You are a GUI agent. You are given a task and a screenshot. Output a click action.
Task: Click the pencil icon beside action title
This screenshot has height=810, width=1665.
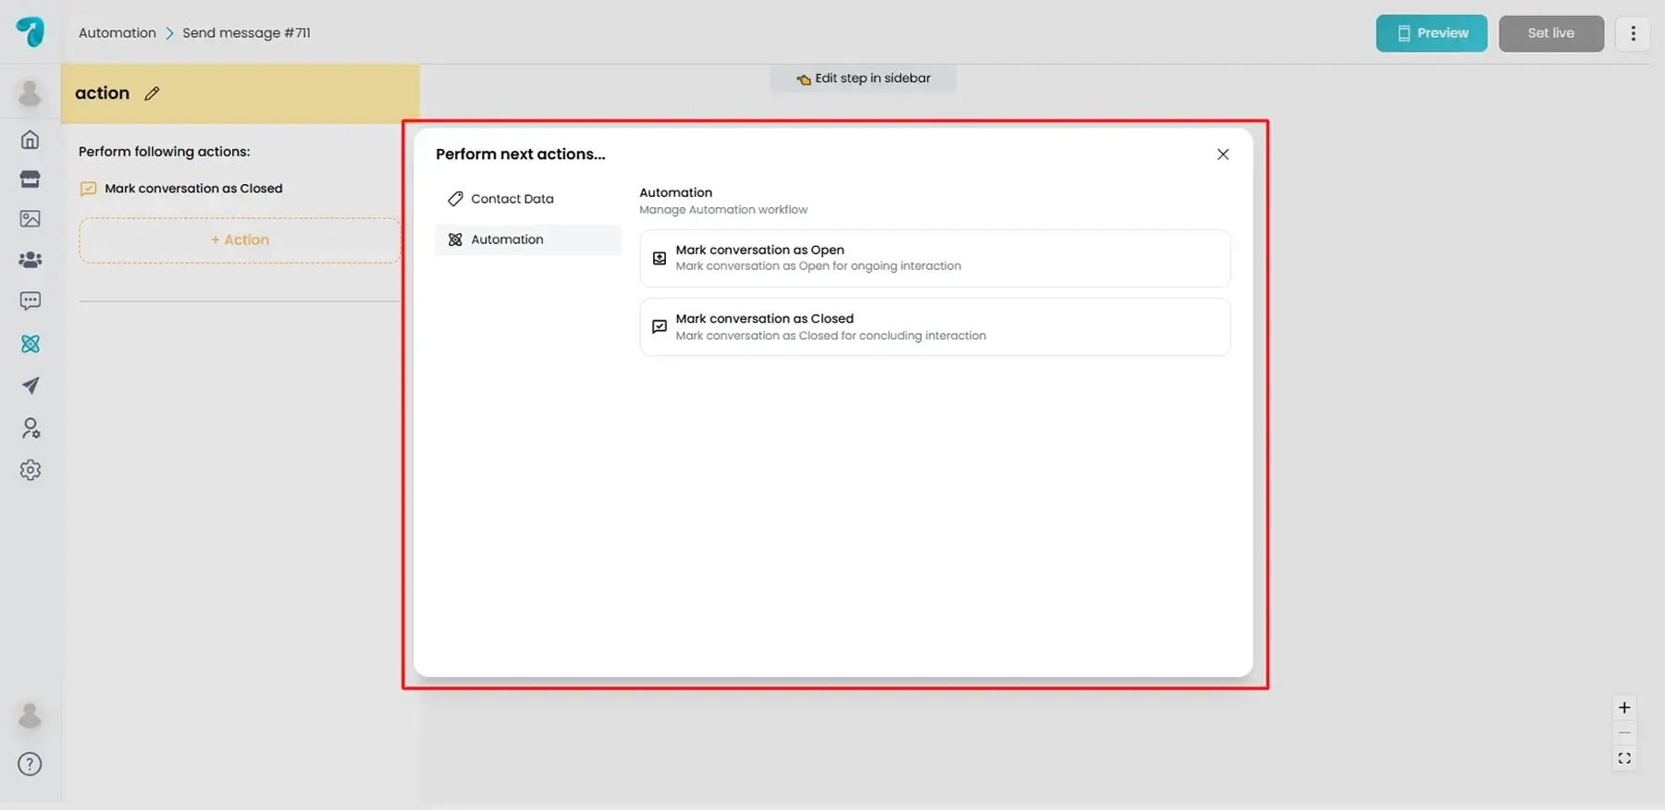153,93
